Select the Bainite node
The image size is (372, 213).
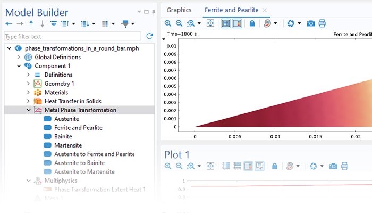click(63, 136)
